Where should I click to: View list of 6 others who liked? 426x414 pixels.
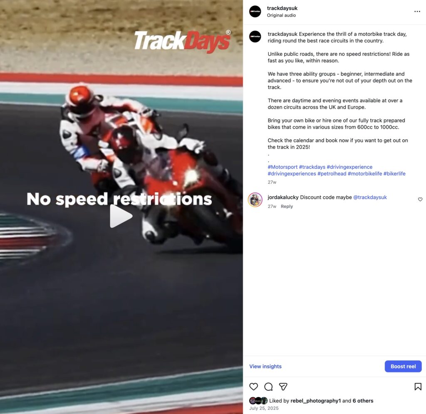[x=363, y=401]
